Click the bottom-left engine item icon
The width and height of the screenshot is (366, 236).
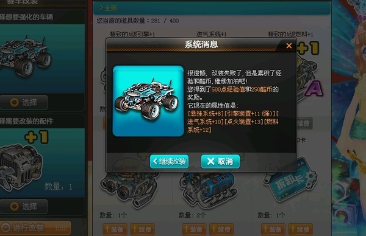pyautogui.click(x=129, y=189)
